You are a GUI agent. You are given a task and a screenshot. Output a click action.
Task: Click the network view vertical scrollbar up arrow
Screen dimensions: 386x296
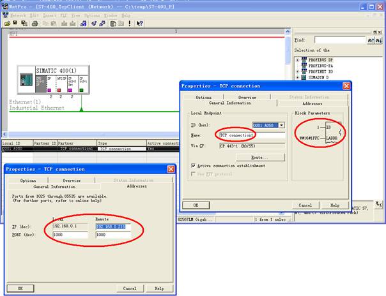(x=288, y=31)
